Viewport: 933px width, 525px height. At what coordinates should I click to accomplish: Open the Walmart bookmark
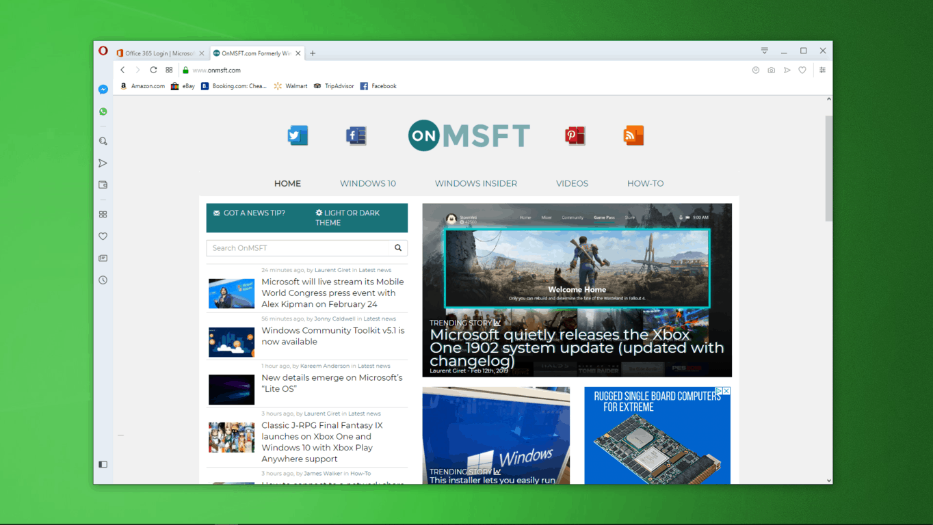[x=291, y=86]
